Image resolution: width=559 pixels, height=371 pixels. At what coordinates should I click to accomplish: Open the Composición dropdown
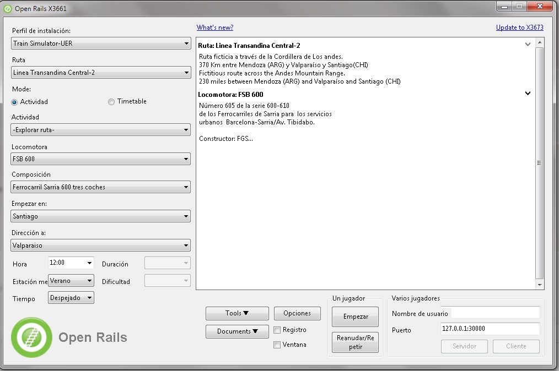(x=101, y=187)
